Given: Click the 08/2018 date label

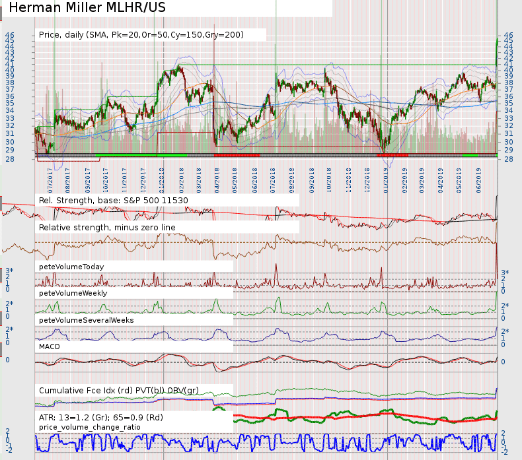Looking at the screenshot, I should pyautogui.click(x=291, y=180).
